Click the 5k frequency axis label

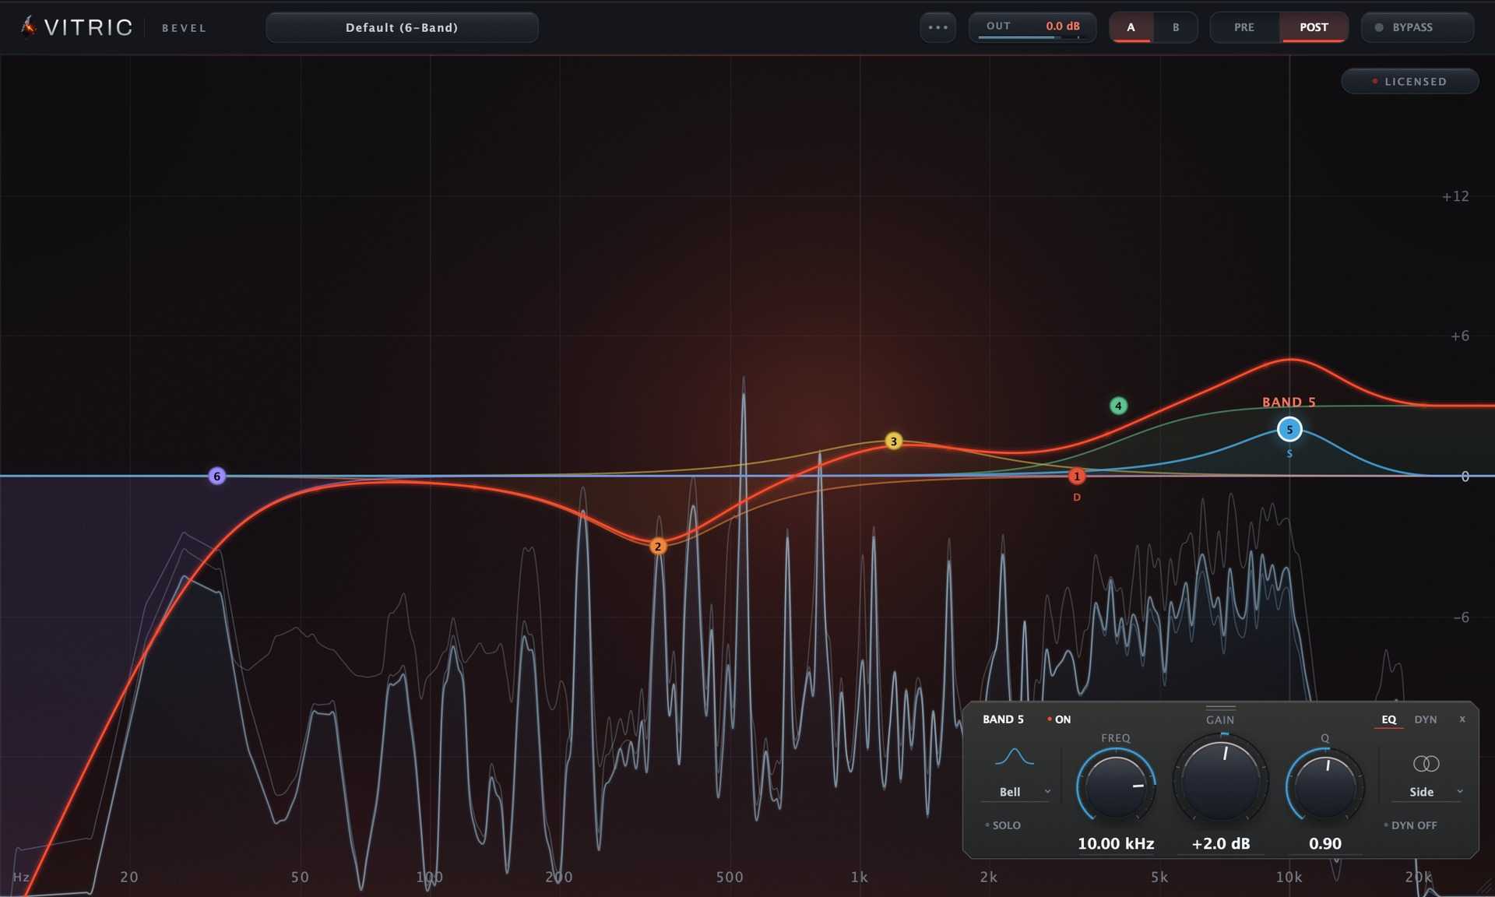[1159, 877]
